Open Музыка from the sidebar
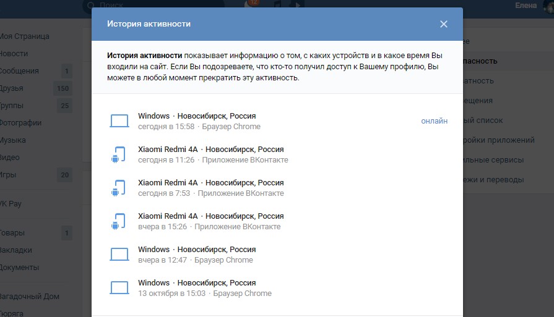 (x=14, y=140)
